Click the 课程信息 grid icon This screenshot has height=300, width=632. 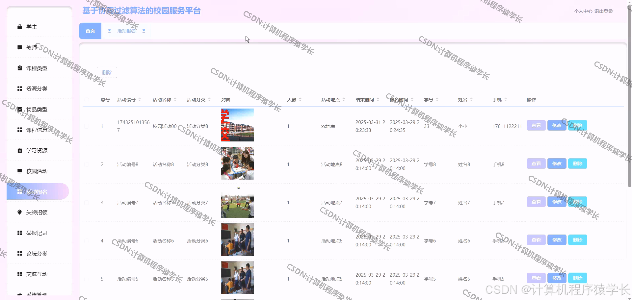coord(20,130)
